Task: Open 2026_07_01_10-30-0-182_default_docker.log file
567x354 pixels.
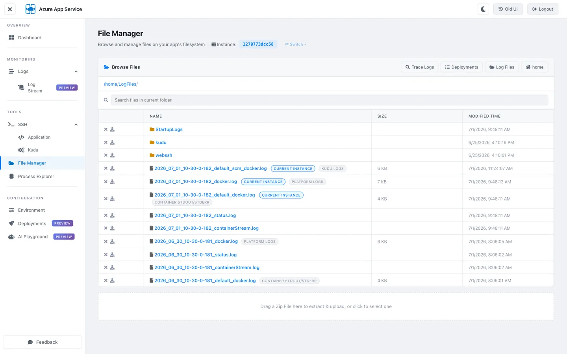Action: click(x=205, y=195)
